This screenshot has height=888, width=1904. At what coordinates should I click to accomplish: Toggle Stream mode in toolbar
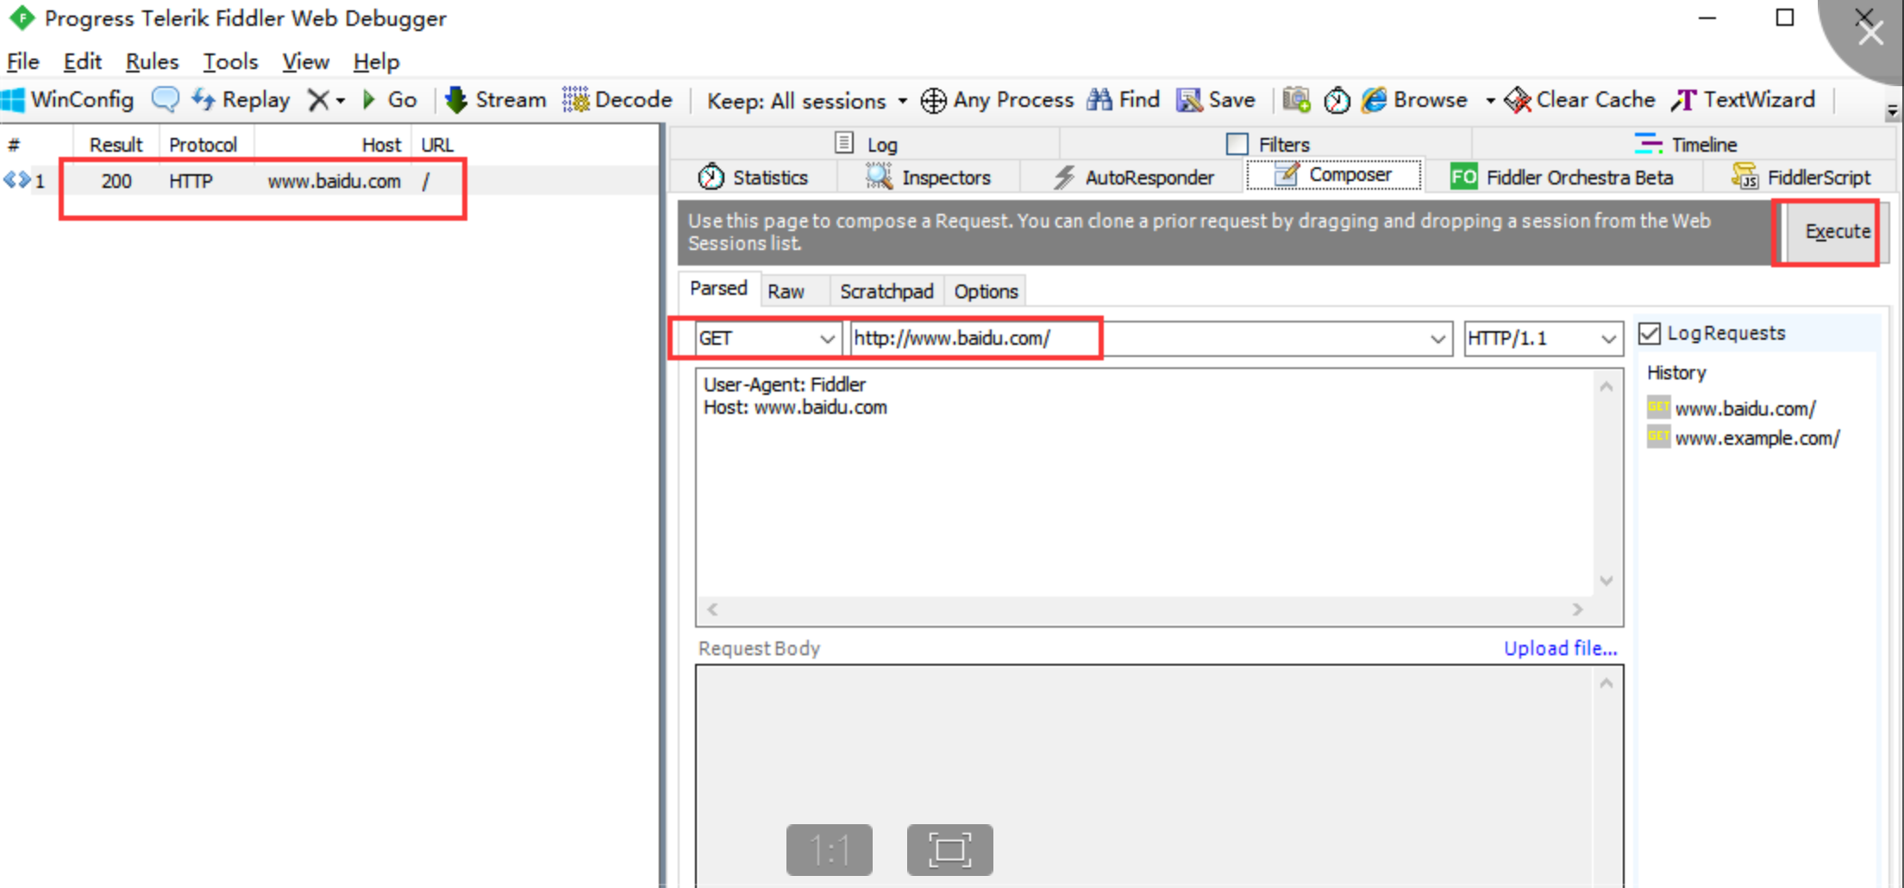point(496,100)
